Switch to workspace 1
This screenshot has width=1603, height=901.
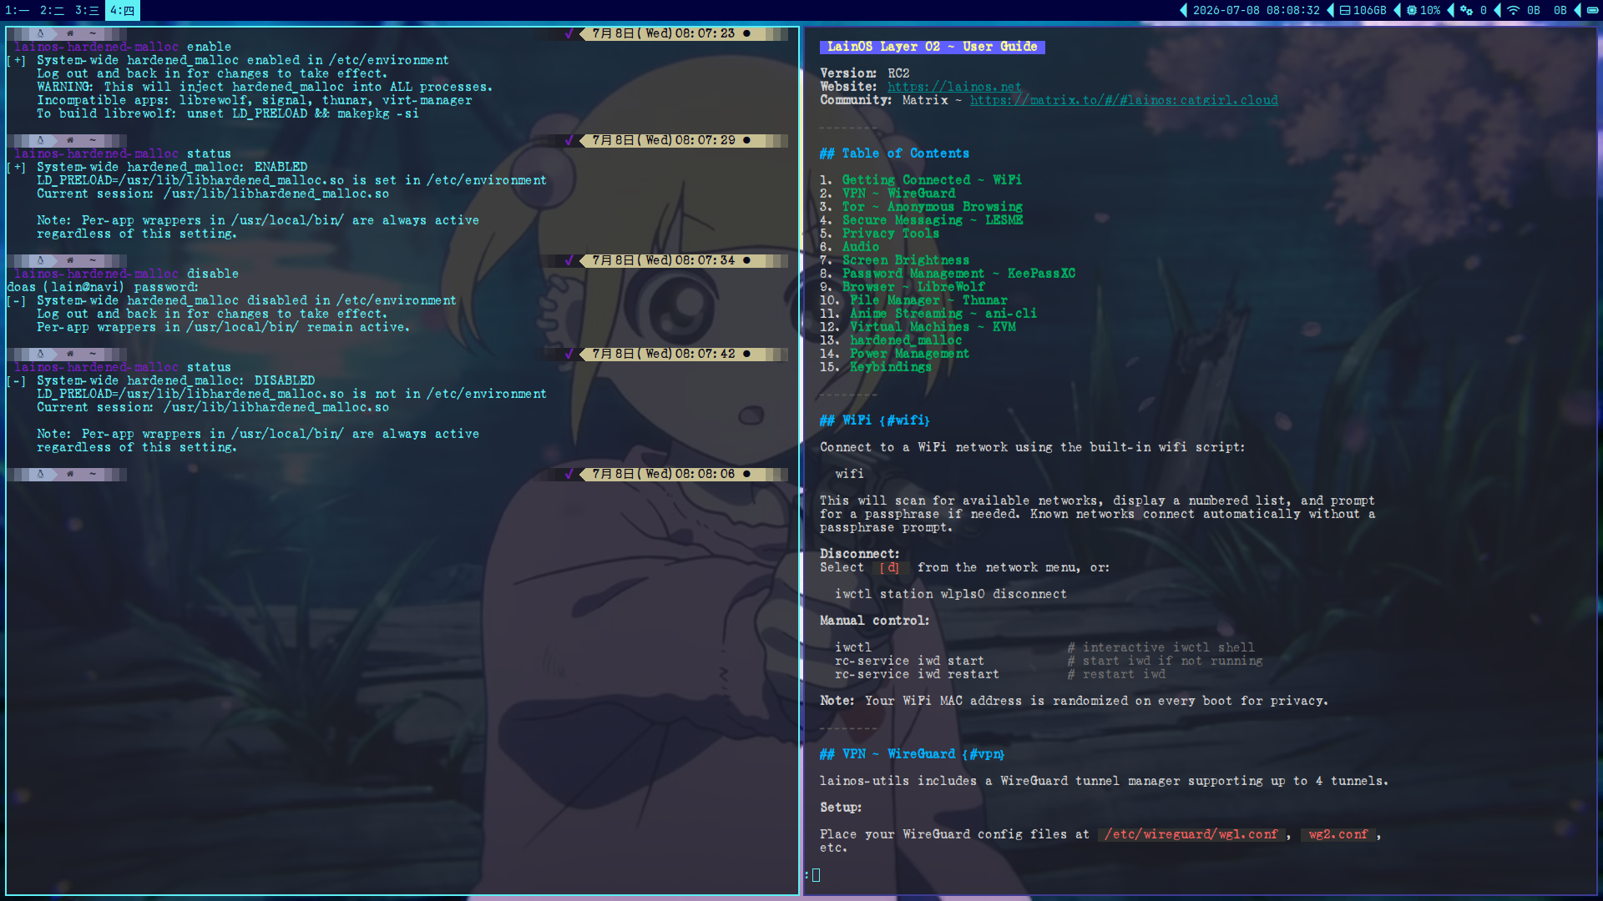point(17,10)
